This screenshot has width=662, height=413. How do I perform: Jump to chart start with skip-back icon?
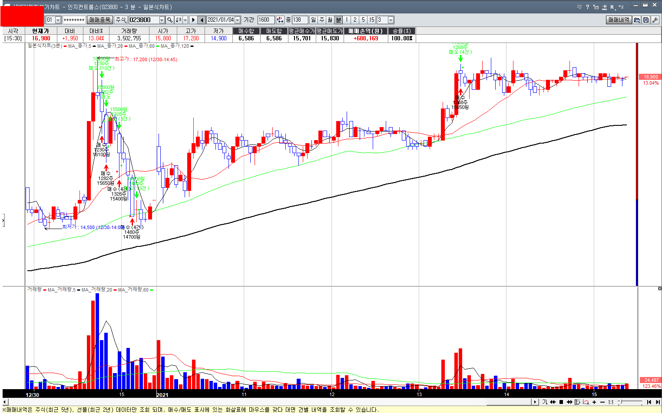point(649,402)
